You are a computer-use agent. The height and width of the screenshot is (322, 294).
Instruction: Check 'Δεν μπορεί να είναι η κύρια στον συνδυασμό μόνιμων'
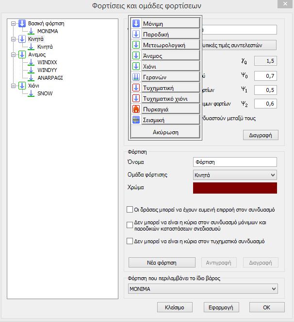tap(130, 225)
